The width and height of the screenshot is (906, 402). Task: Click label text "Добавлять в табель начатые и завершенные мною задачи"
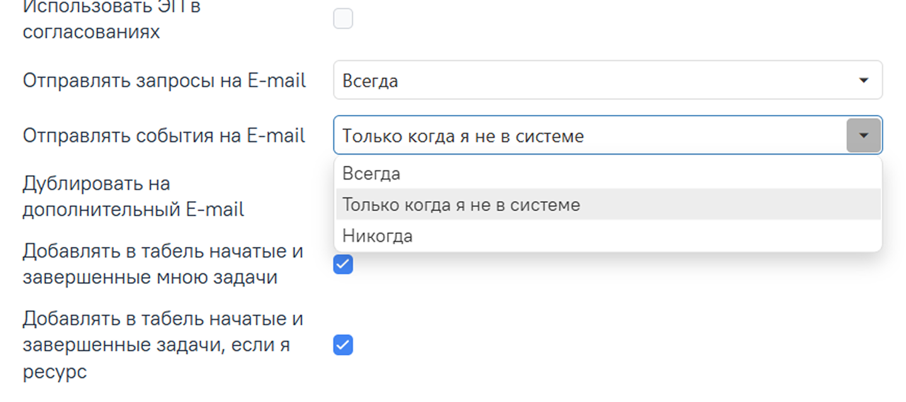click(162, 264)
